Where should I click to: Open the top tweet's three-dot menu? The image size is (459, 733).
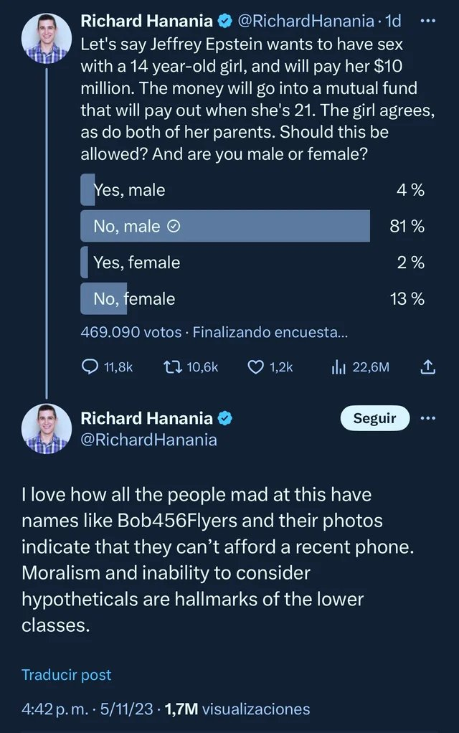427,21
